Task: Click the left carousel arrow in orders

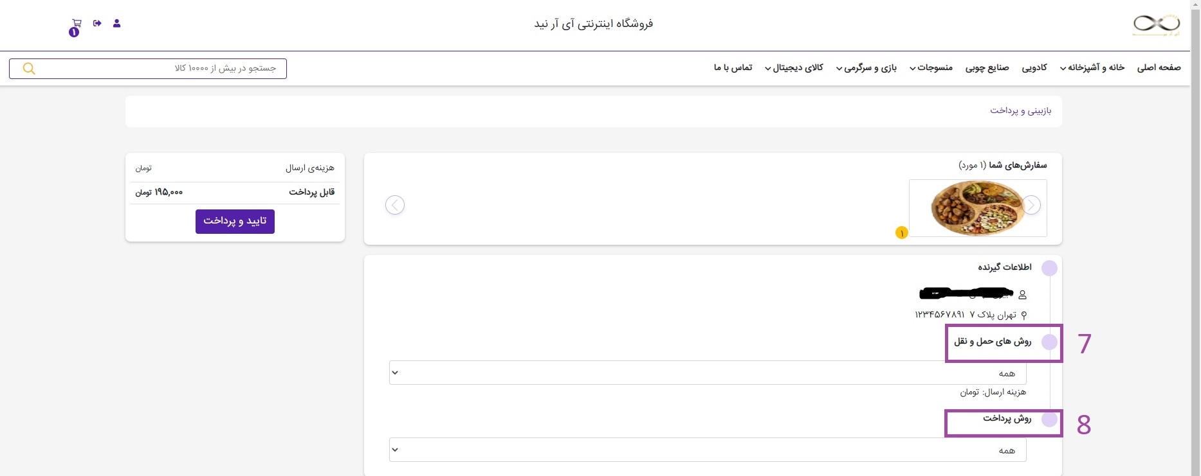Action: (395, 205)
